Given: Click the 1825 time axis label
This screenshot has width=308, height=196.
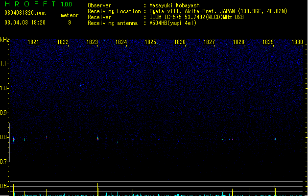Looking at the screenshot, I should [x=150, y=42].
